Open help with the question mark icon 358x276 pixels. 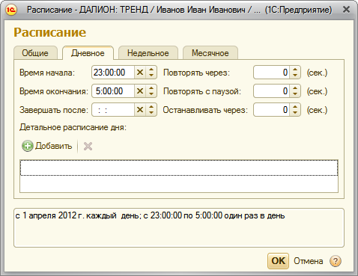pyautogui.click(x=336, y=261)
